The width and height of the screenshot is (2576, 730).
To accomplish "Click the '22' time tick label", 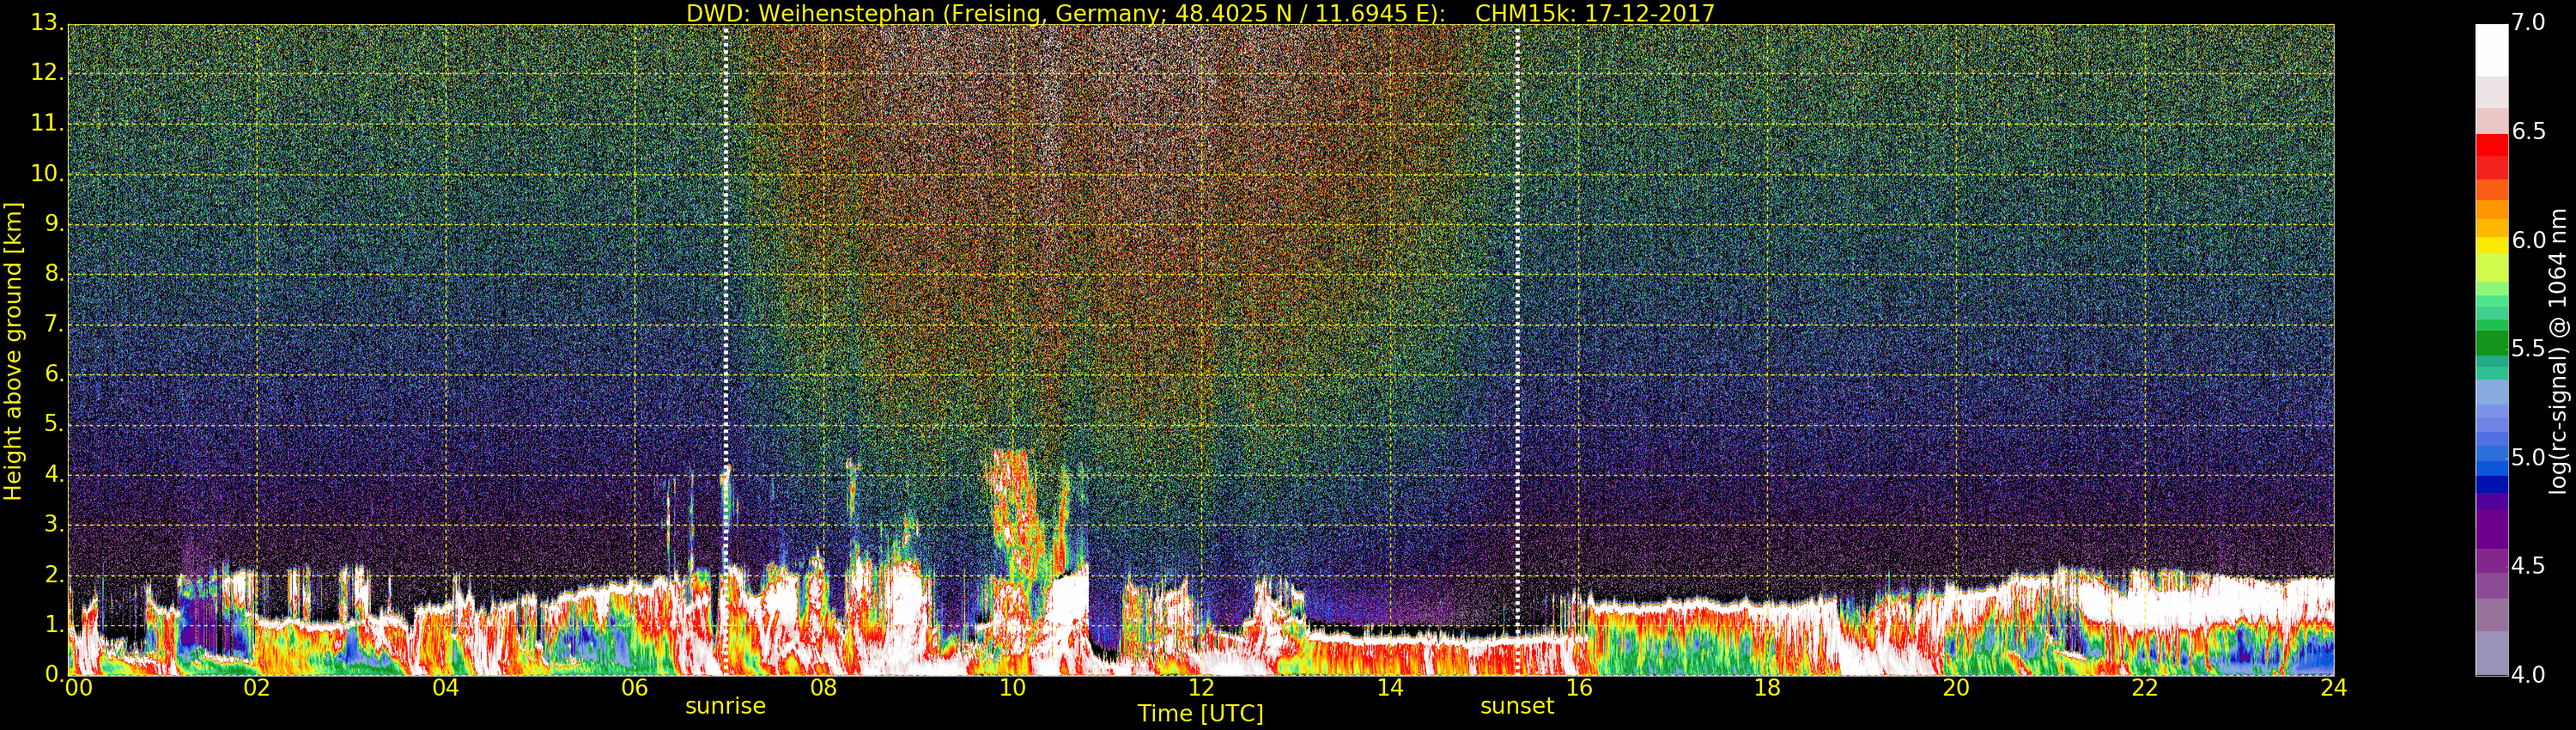I will click(2145, 688).
